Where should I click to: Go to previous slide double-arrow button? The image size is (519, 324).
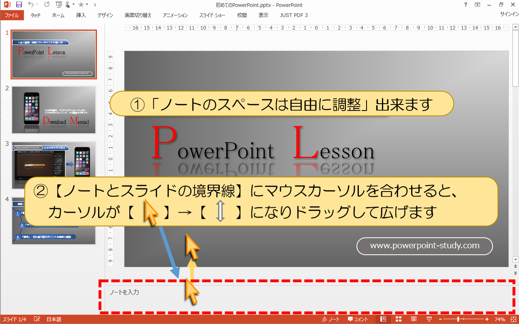(x=515, y=266)
